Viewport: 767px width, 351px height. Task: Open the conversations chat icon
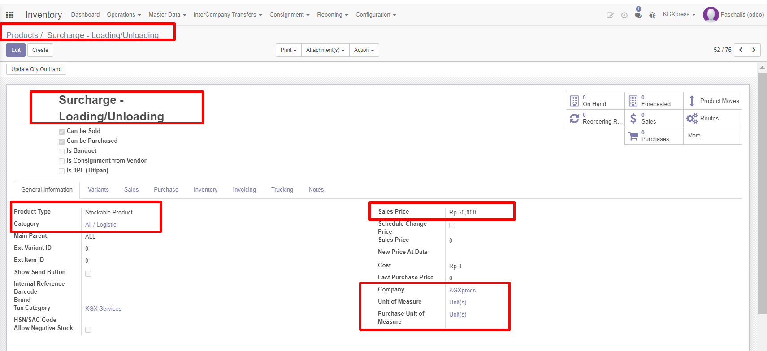(638, 15)
